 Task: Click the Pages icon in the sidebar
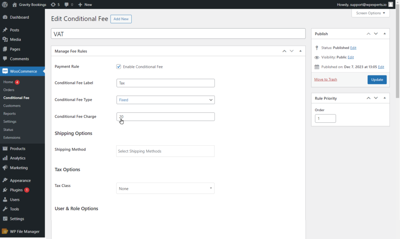(x=5, y=49)
